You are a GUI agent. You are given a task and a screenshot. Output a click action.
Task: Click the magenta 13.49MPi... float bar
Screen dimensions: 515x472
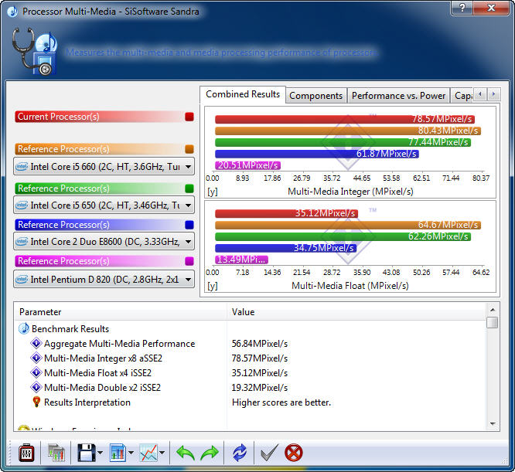click(242, 260)
